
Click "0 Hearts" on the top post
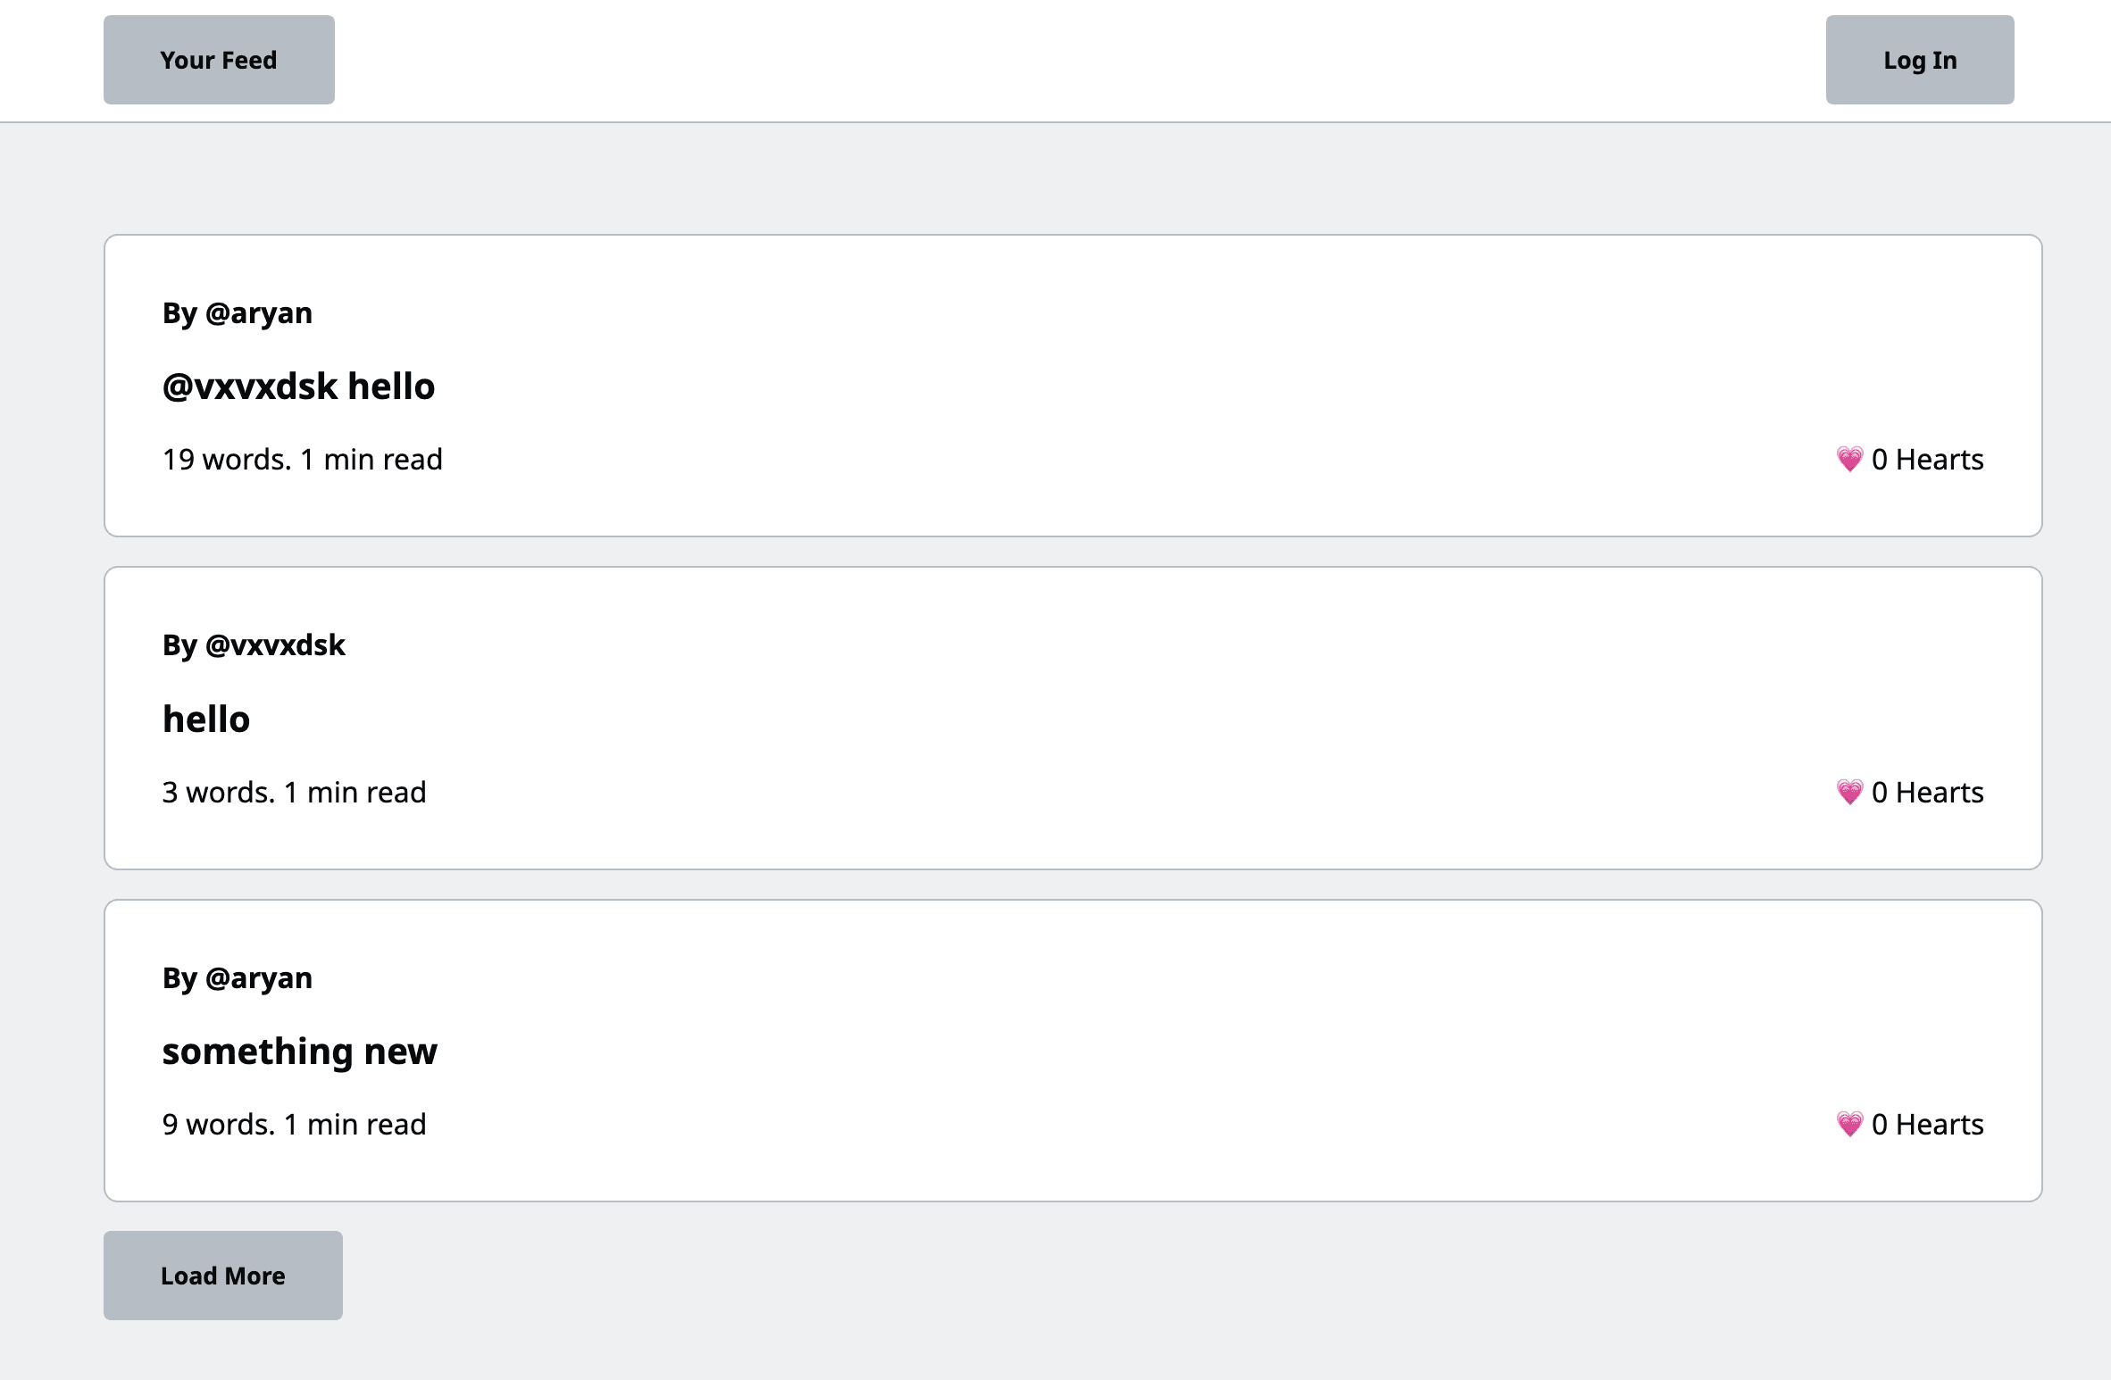click(x=1927, y=460)
